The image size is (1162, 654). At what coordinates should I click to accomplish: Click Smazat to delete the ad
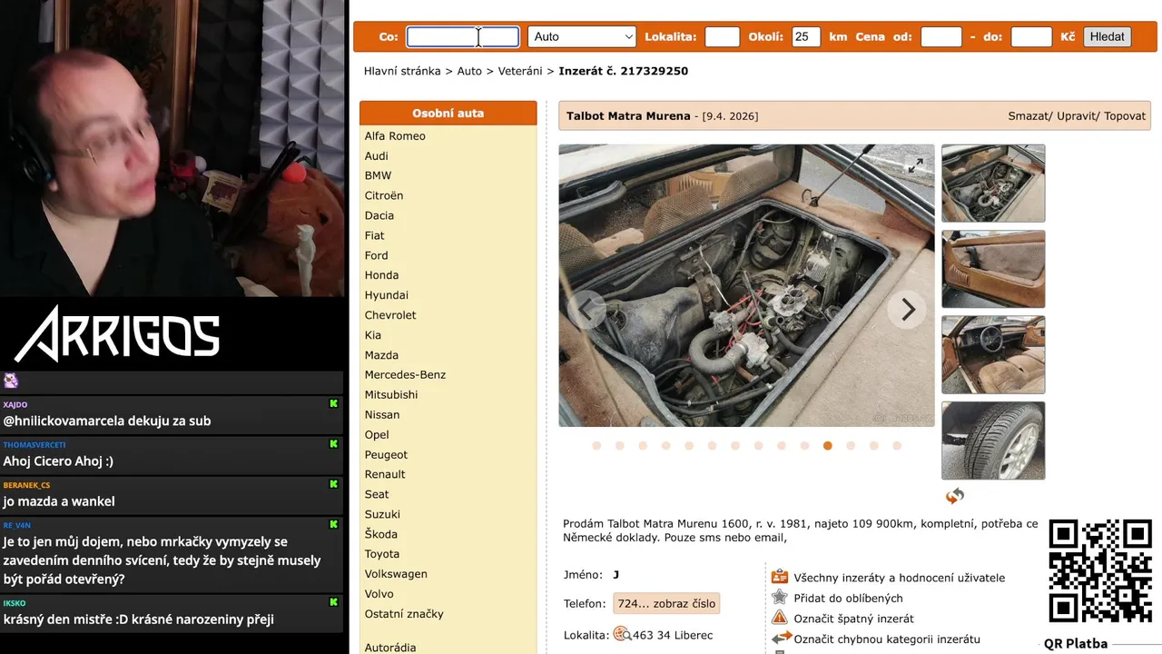(1030, 116)
